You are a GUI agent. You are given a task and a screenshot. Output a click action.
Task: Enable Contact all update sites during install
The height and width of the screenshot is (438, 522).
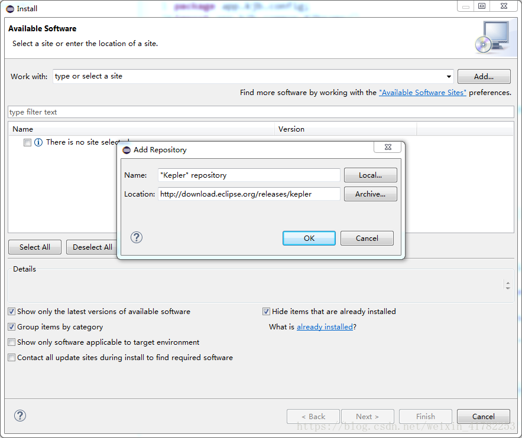point(12,357)
